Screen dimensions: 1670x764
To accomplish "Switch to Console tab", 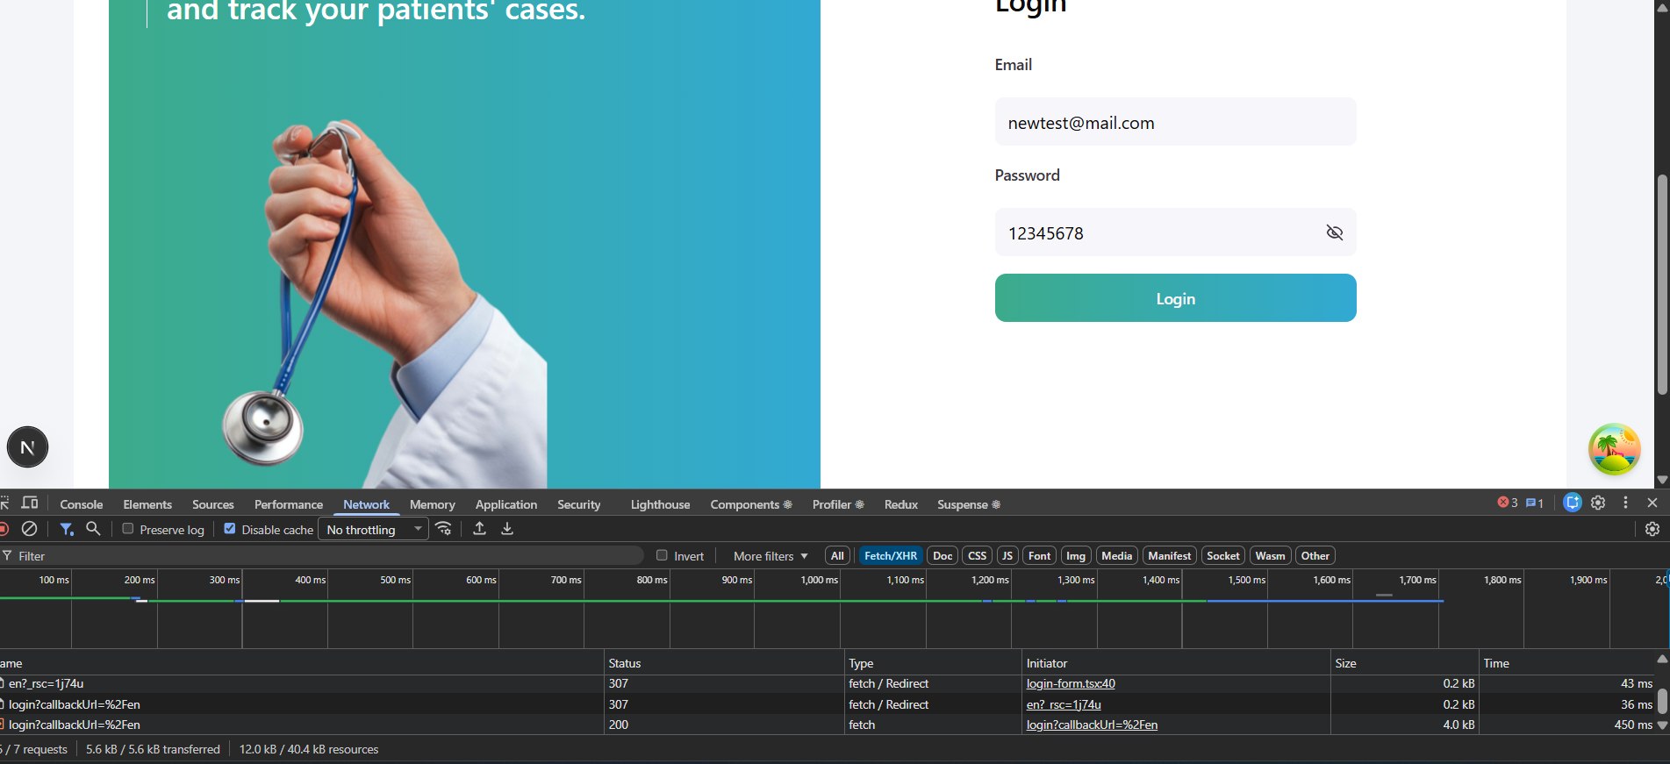I will pos(82,504).
